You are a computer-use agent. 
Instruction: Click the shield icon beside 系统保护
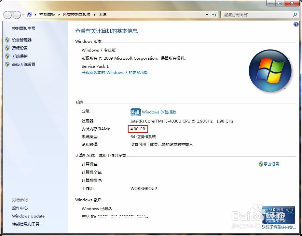(x=7, y=56)
